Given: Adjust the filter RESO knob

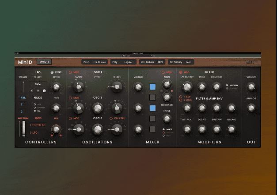Looking at the screenshot, I should (x=202, y=86).
